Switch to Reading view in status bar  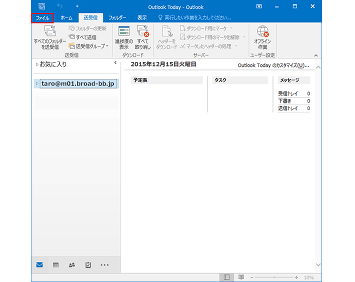click(x=241, y=277)
